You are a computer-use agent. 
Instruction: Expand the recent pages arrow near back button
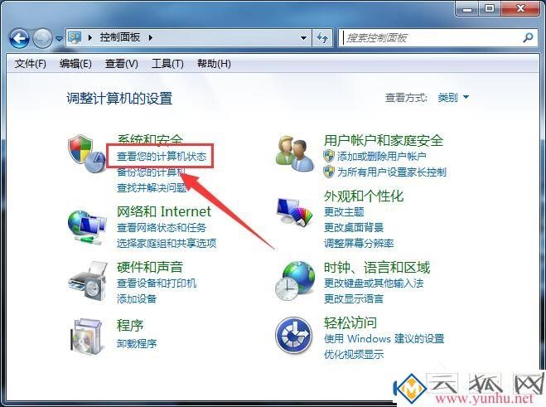pyautogui.click(x=59, y=39)
